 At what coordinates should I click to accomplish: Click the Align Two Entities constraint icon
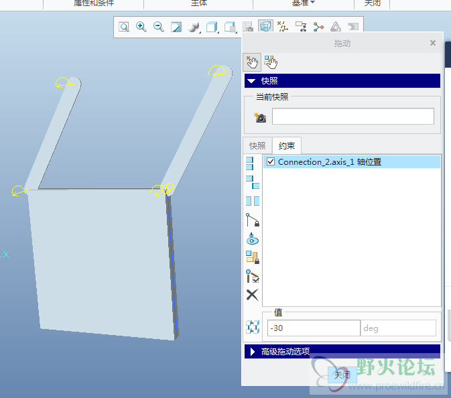click(x=250, y=163)
